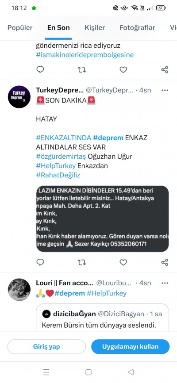Share the TurkeyDeprem tweet
This screenshot has width=177, height=383.
(165, 262)
